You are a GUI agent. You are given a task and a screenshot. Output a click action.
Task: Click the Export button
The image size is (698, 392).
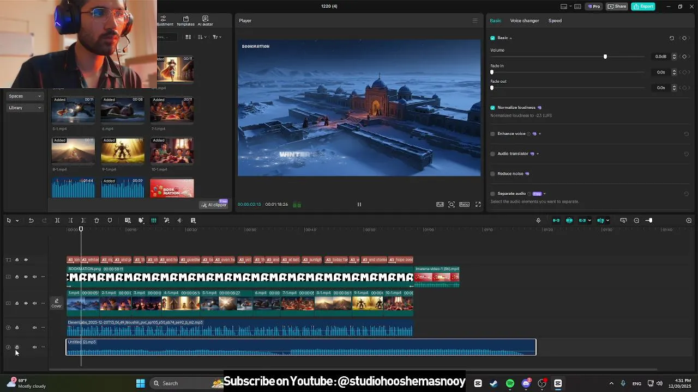pyautogui.click(x=643, y=7)
